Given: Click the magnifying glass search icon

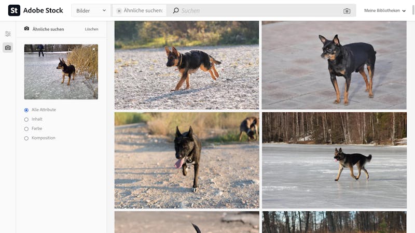Looking at the screenshot, I should [176, 10].
